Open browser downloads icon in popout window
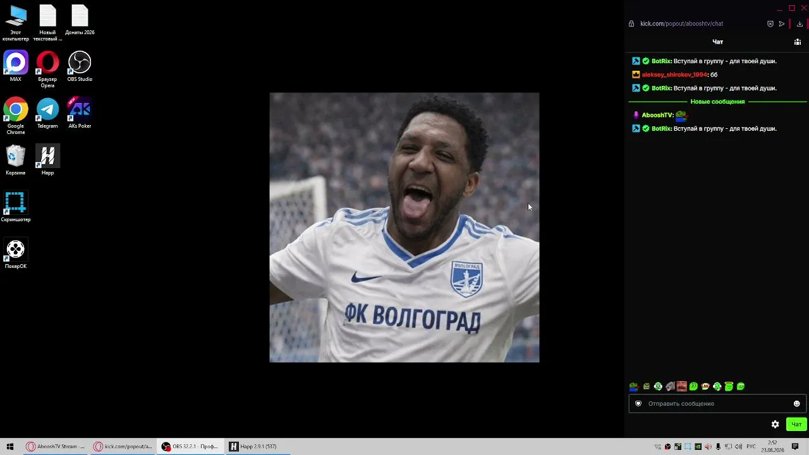 point(800,24)
